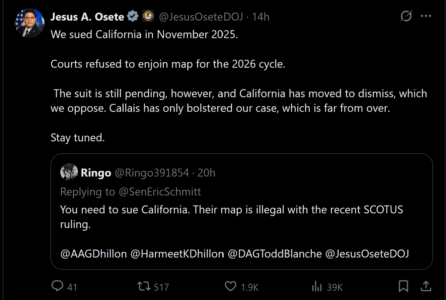Open view analytics bar chart icon
Image resolution: width=446 pixels, height=300 pixels.
(317, 286)
